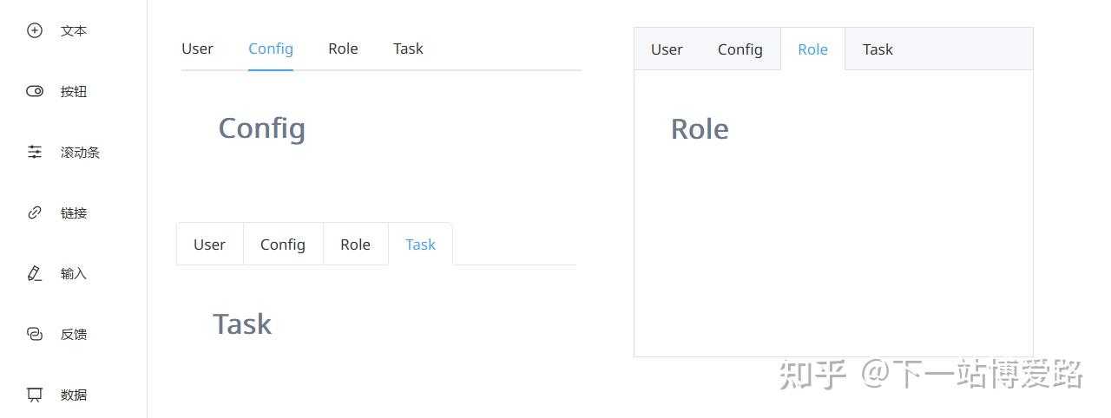Click the pencil icon beside 输入

35,273
